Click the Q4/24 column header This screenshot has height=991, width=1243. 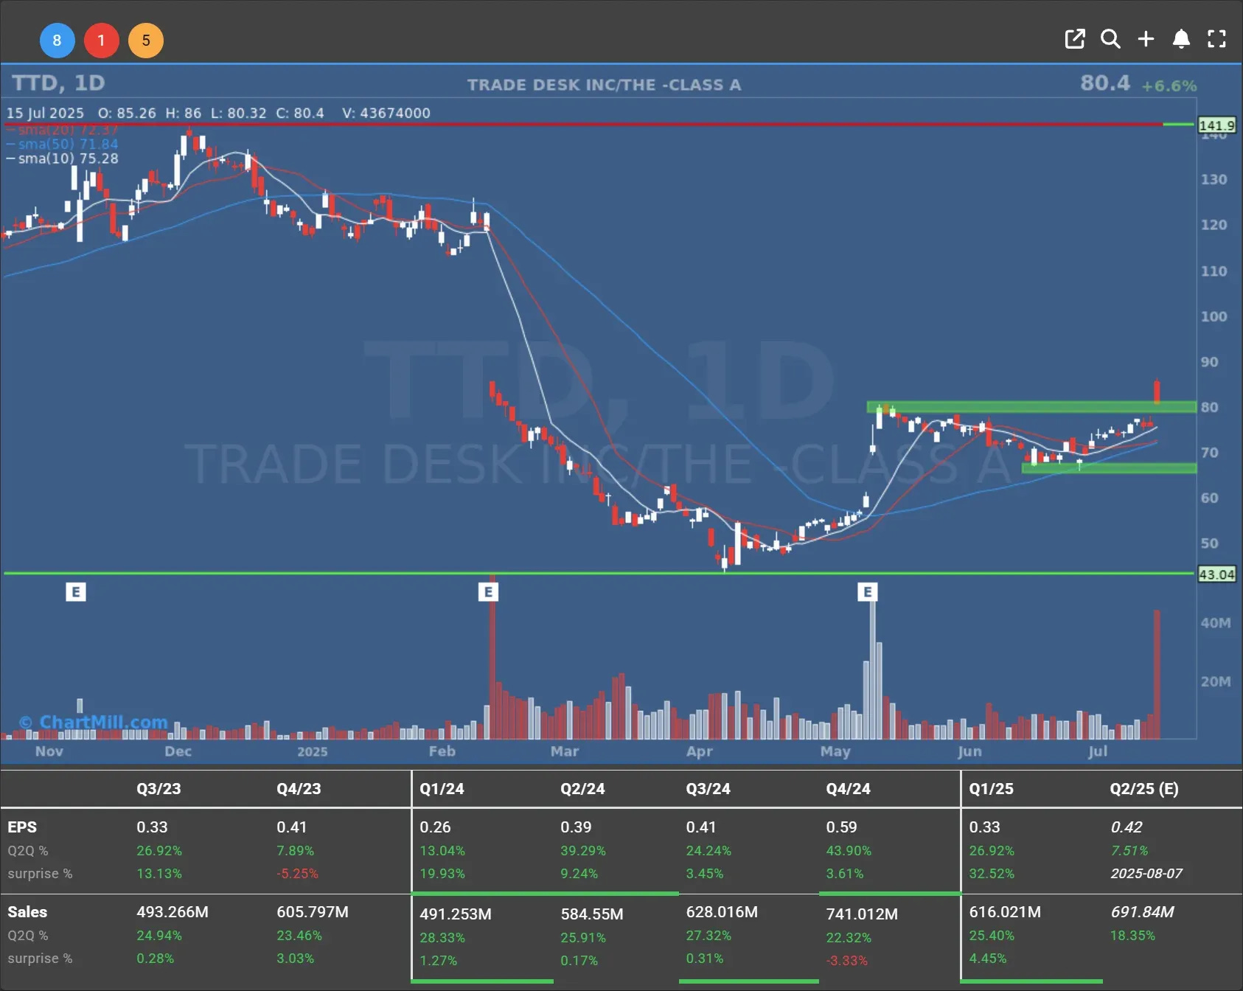848,788
